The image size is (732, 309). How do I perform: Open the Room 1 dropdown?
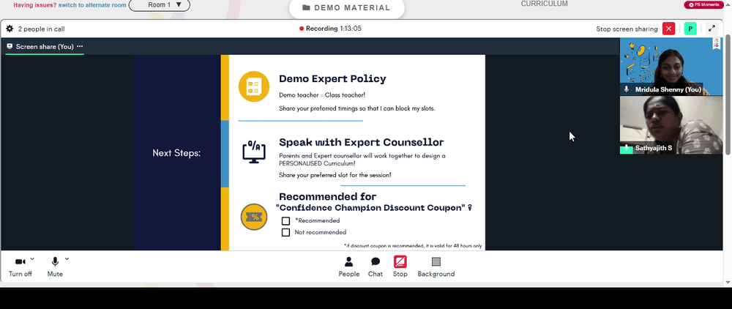pos(159,5)
